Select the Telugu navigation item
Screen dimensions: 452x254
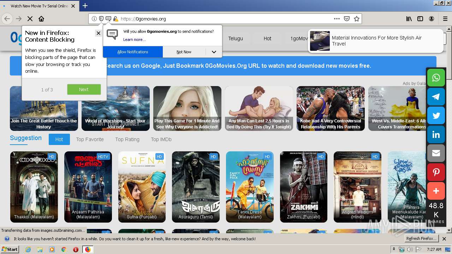(236, 38)
